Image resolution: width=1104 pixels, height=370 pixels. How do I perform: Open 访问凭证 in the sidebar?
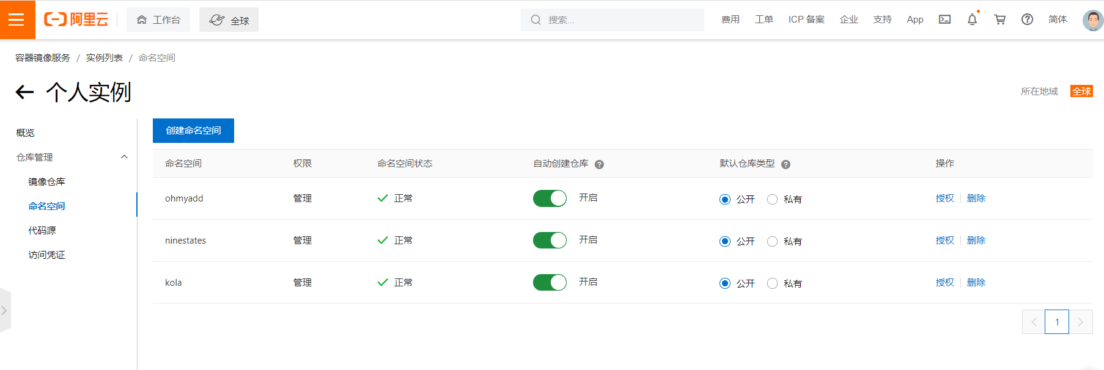coord(46,255)
